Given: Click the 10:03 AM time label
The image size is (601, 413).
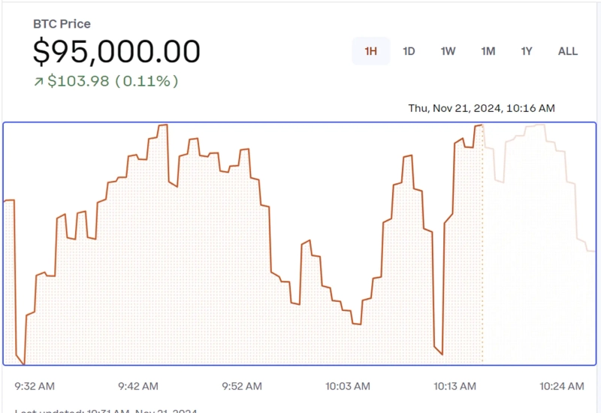Looking at the screenshot, I should point(348,386).
